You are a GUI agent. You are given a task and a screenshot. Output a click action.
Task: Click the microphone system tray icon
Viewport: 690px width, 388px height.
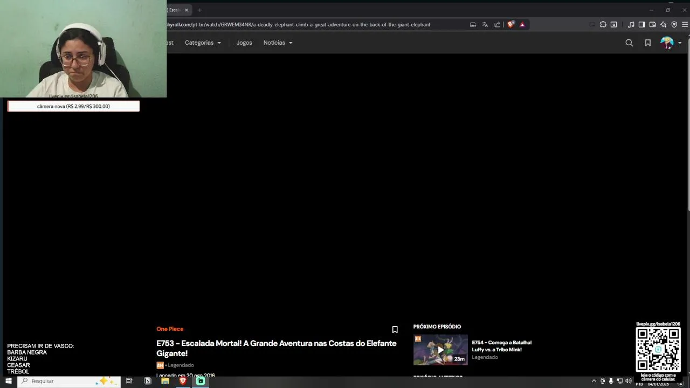click(611, 381)
